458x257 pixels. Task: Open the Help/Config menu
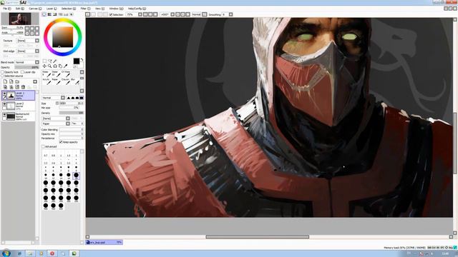137,9
